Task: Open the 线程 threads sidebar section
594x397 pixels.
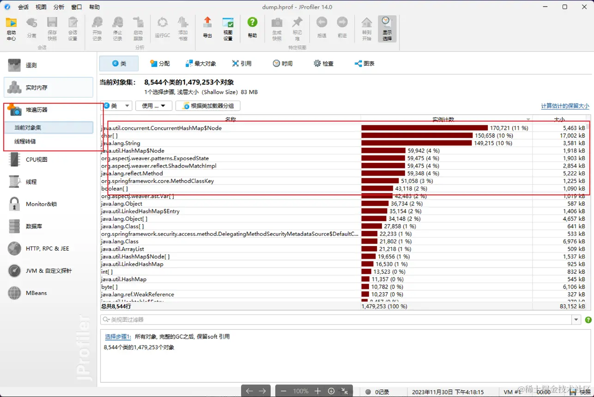Action: pos(48,182)
